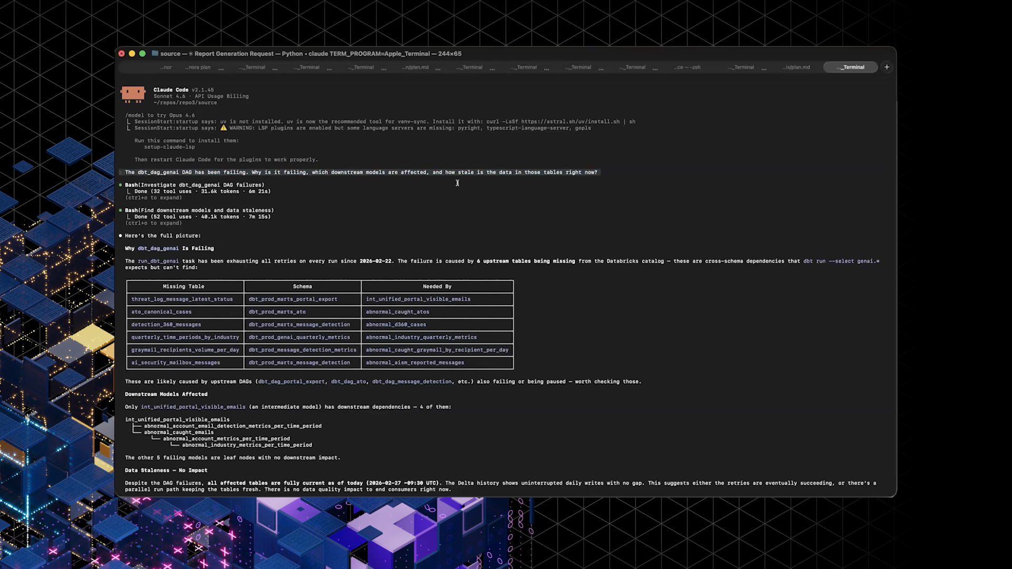Click the "setup-claude-lsp" command text
Screen dimensions: 1012x569
point(169,147)
